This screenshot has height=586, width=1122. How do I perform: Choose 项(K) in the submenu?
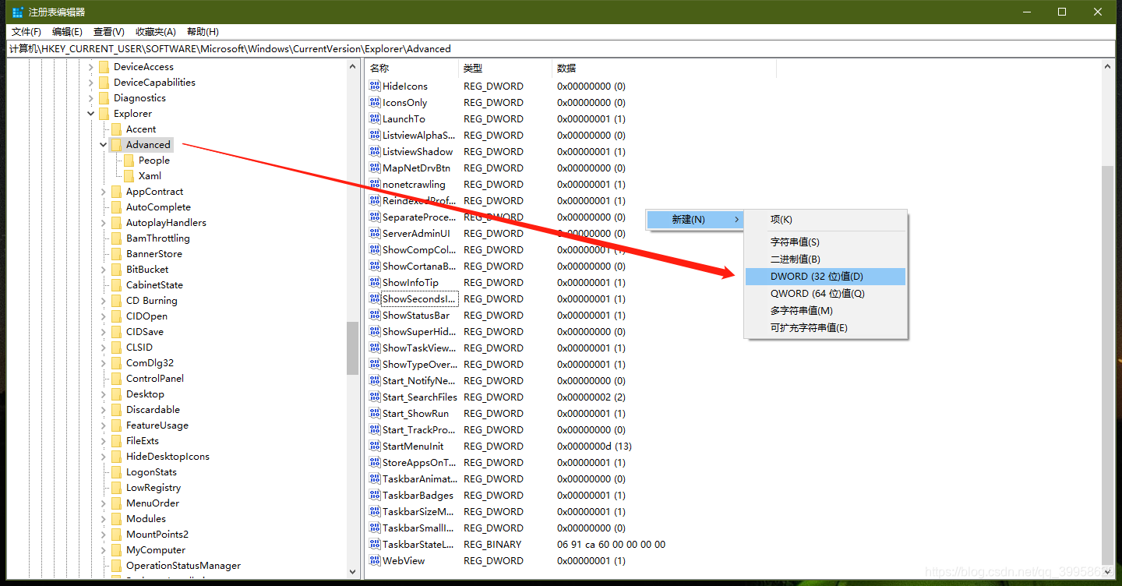(826, 220)
